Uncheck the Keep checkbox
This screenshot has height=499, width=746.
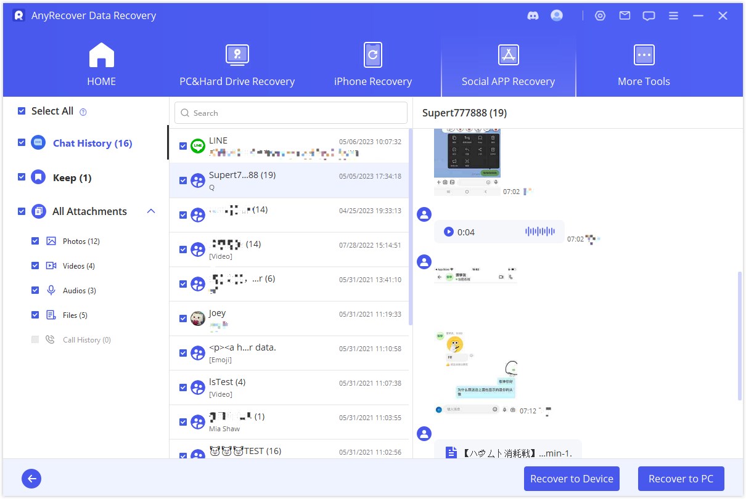pyautogui.click(x=22, y=177)
